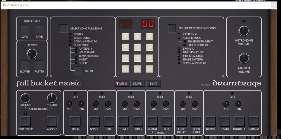Click the SWING % text label
Viewport: 281px width, 139px height.
point(188,49)
